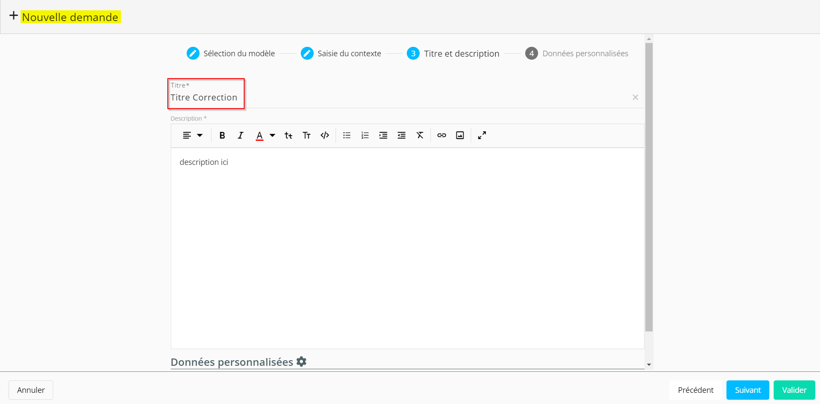The width and height of the screenshot is (820, 404).
Task: Insert a numbered list
Action: click(365, 136)
